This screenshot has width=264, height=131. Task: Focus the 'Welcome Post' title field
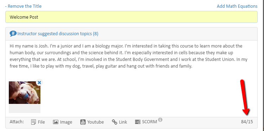[131, 17]
